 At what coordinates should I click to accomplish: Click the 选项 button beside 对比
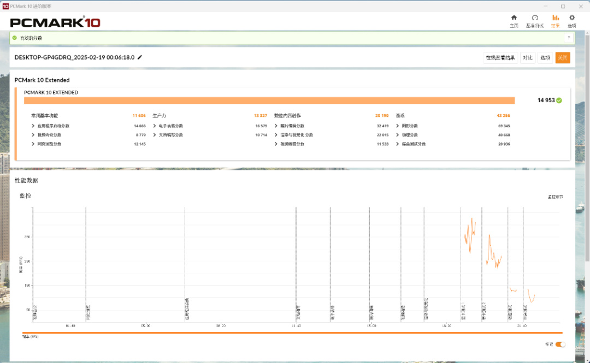click(545, 57)
